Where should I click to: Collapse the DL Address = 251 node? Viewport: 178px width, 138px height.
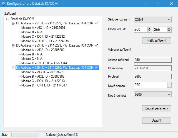(13, 23)
